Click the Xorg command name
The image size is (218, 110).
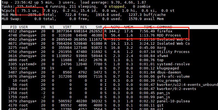(161, 48)
